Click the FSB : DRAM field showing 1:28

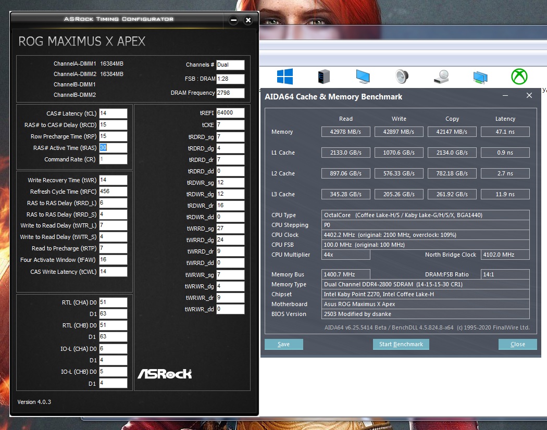tap(230, 79)
